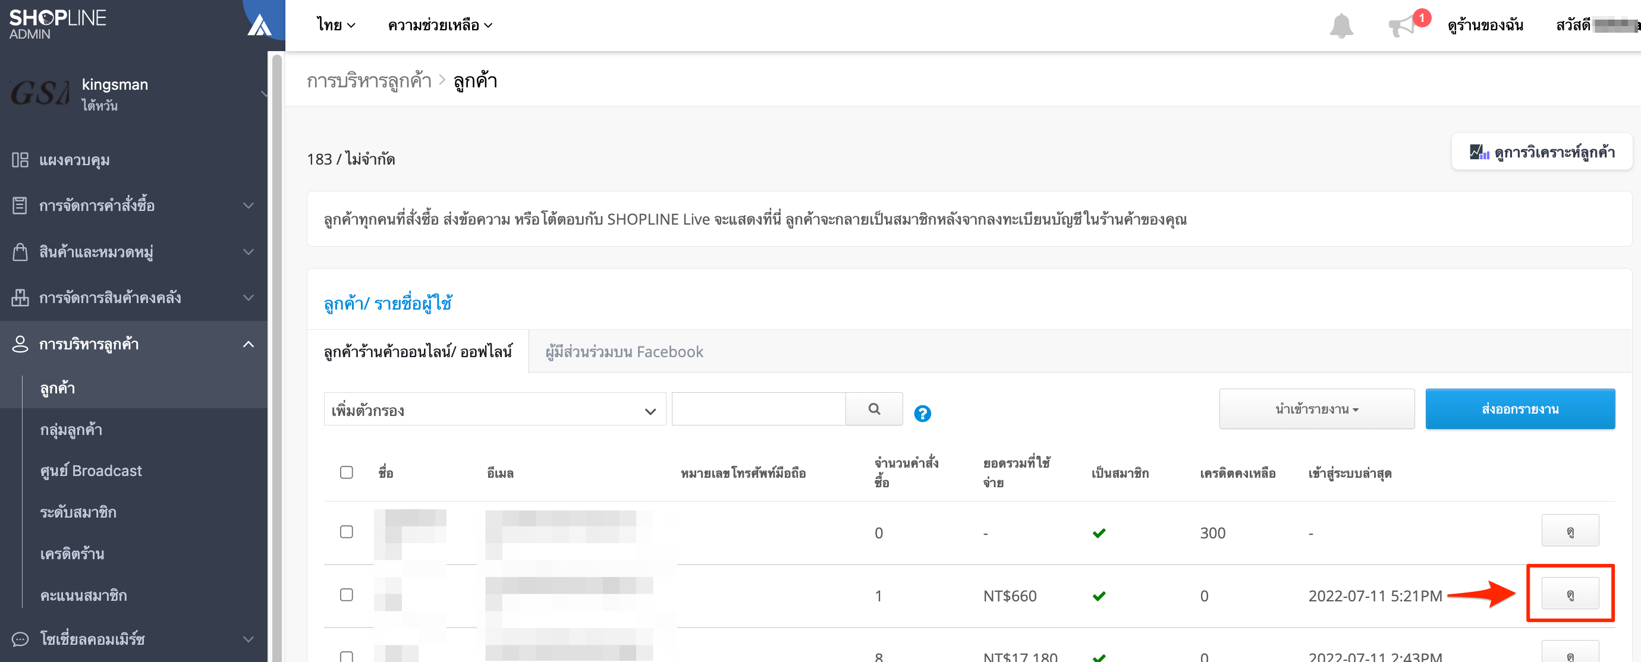Click the customer search input field
The image size is (1641, 662).
coord(759,409)
